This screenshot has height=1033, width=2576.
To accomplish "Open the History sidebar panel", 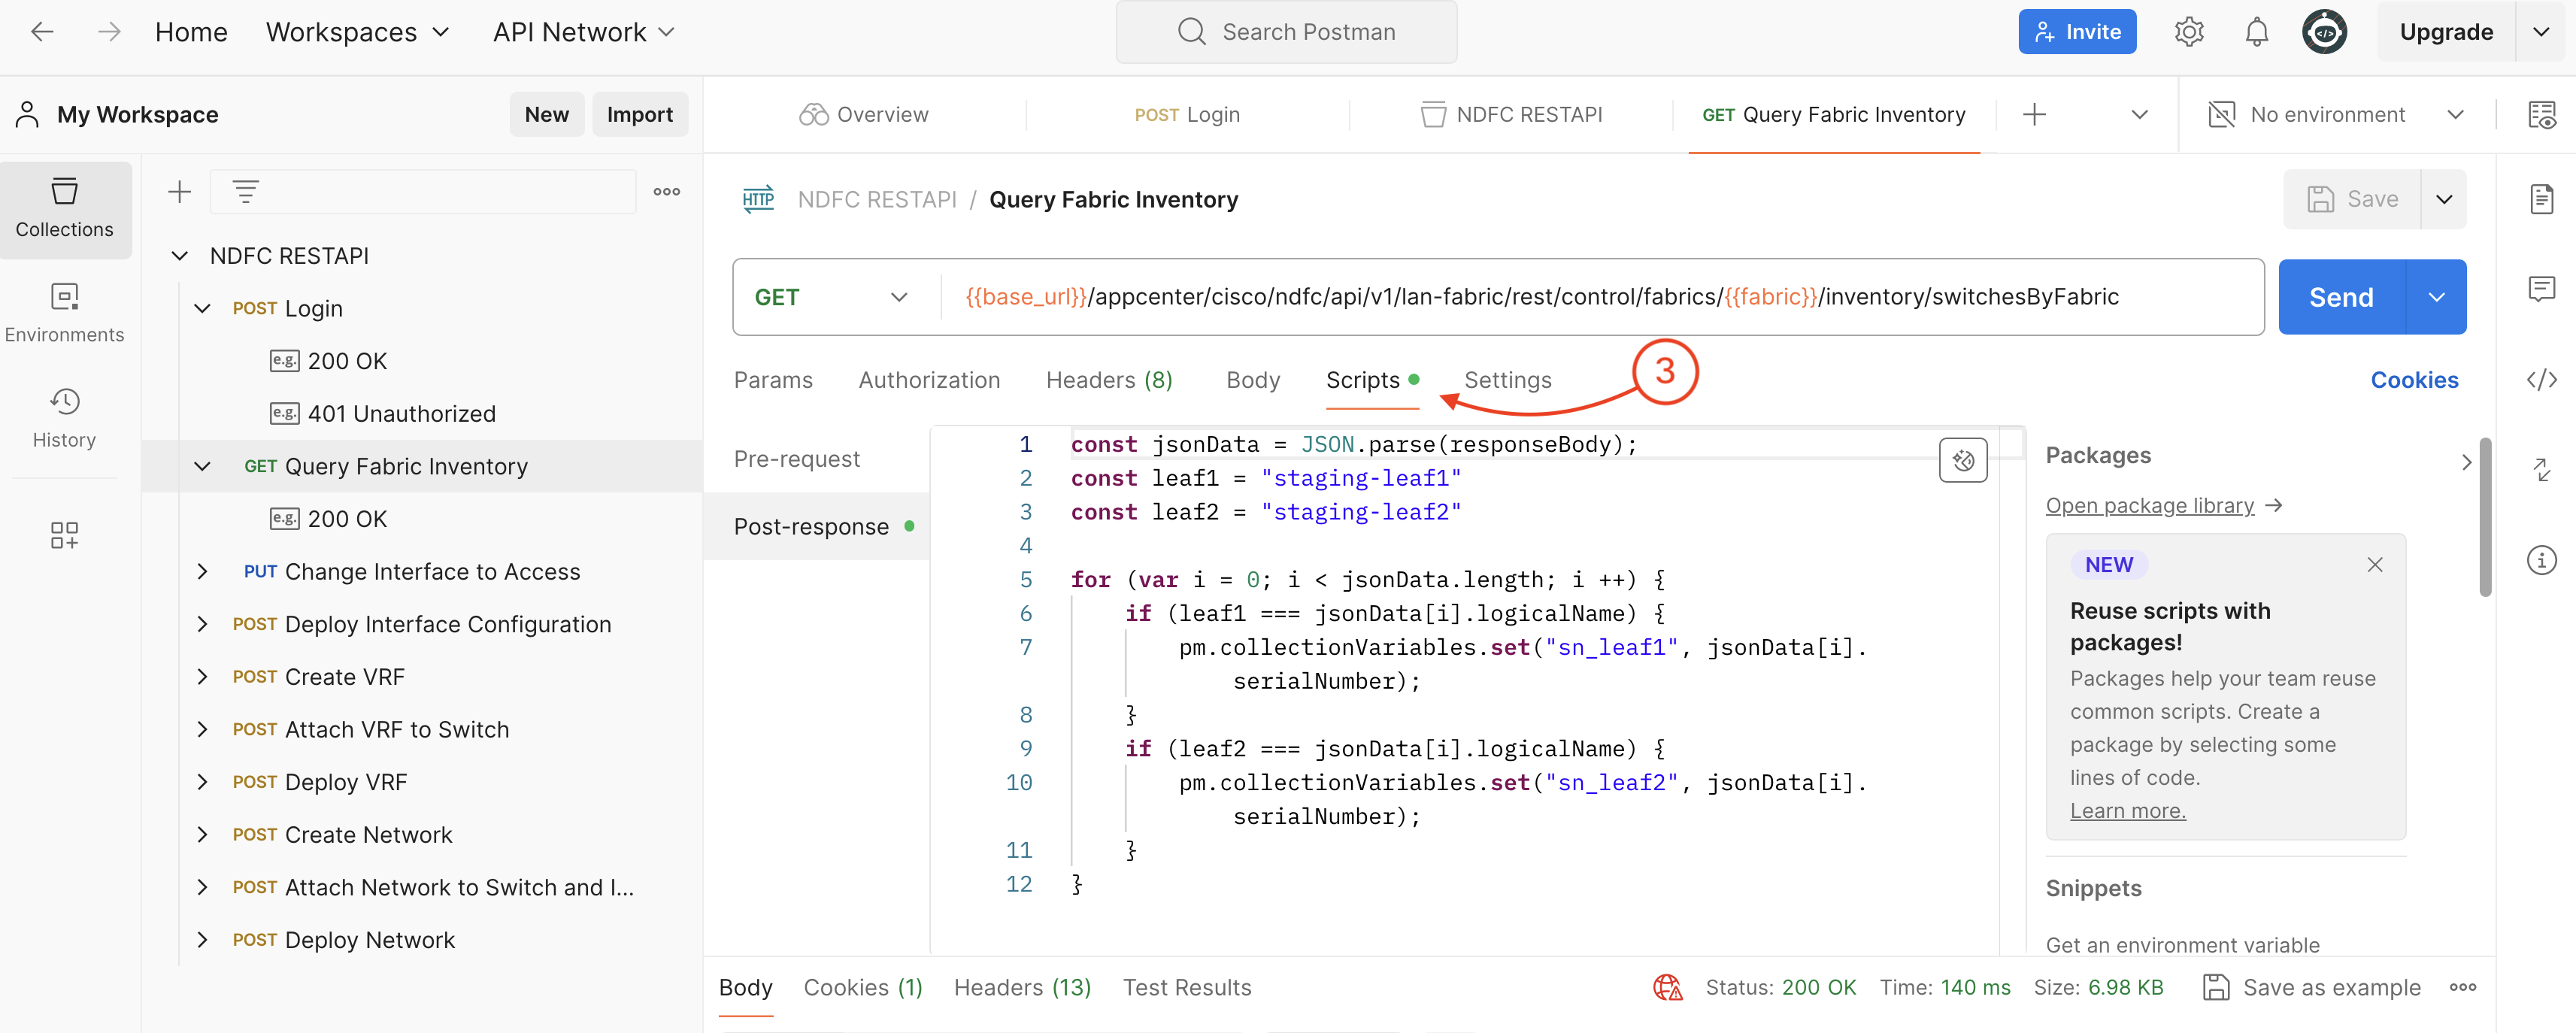I will point(65,419).
